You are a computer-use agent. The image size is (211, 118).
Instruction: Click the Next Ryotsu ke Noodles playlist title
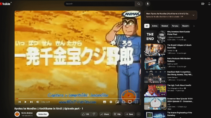click(168, 14)
